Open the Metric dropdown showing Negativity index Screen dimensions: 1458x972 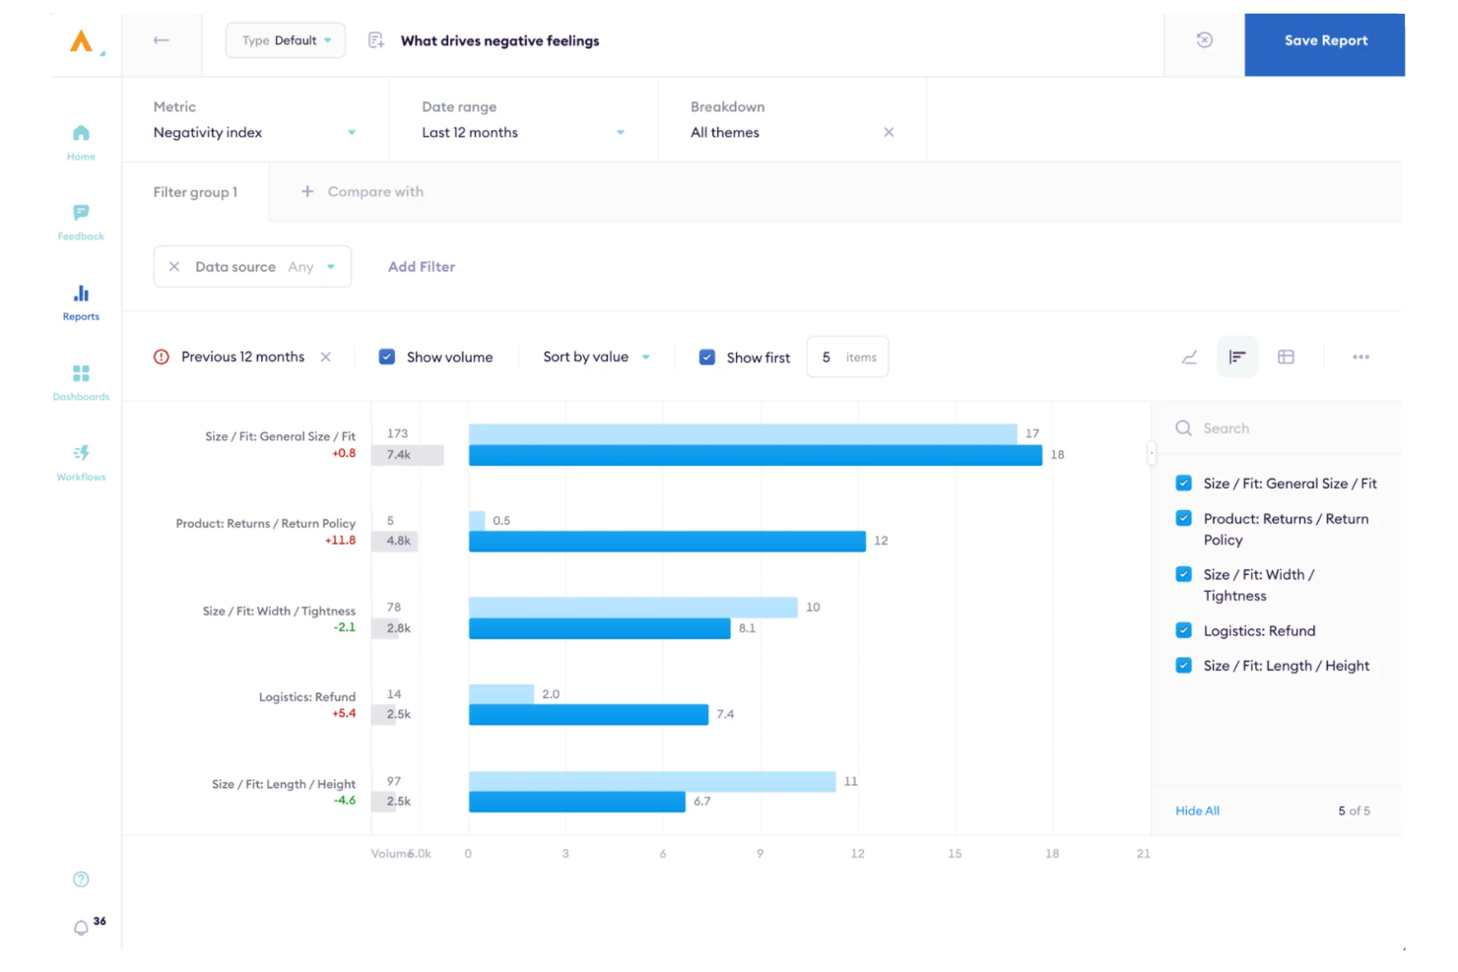pos(352,132)
